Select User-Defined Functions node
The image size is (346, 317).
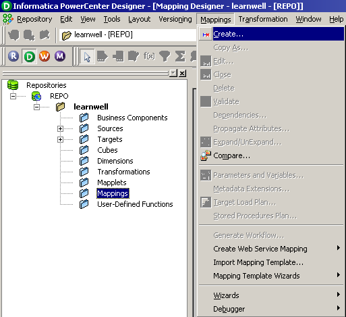pos(135,204)
